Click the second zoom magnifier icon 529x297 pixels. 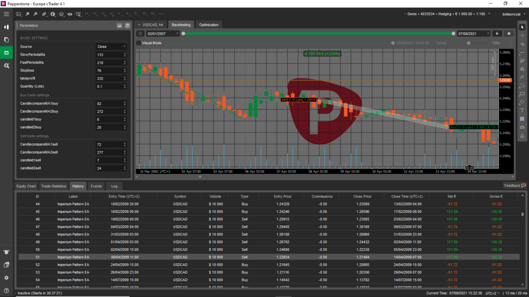[35, 14]
